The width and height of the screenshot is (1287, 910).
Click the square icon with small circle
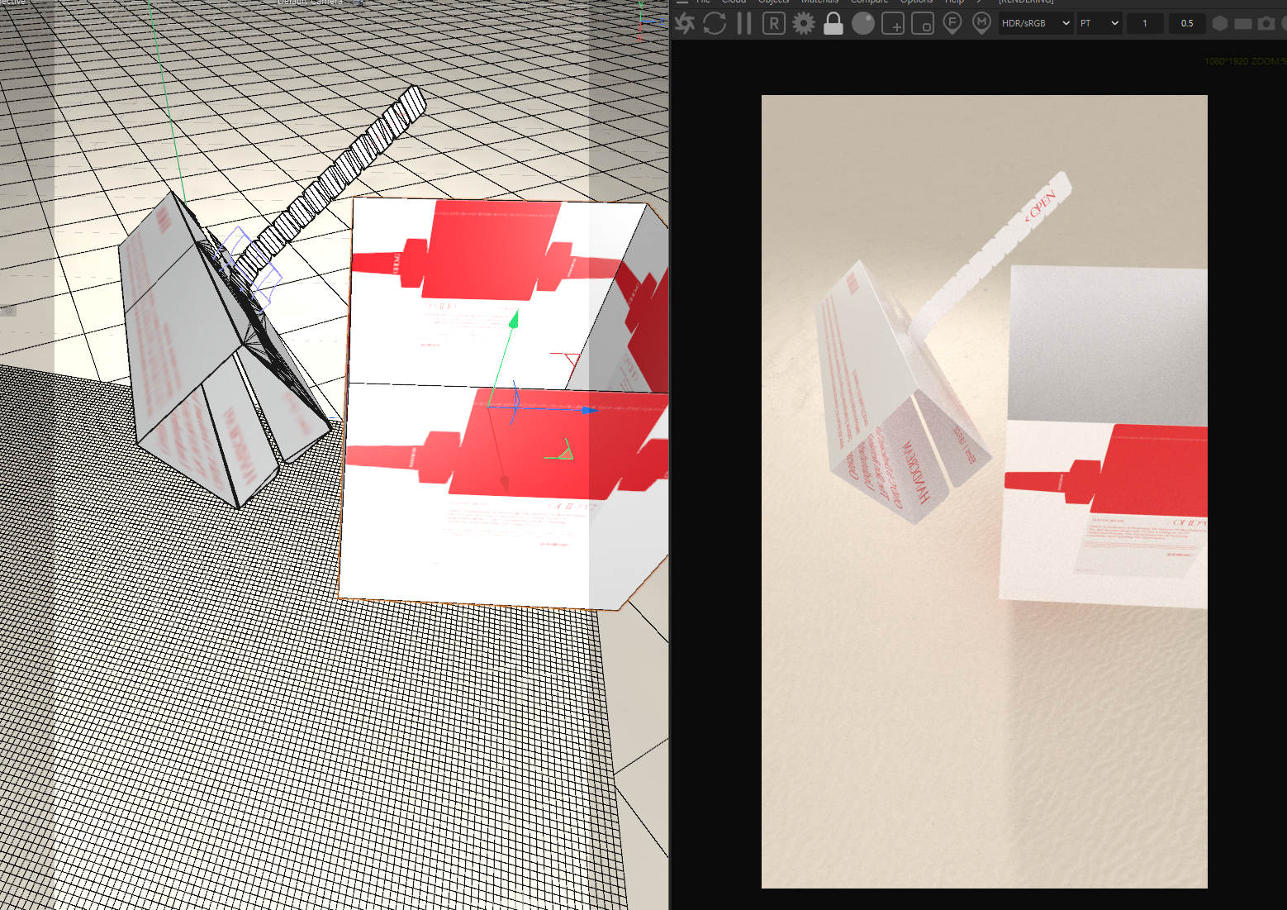[x=923, y=23]
